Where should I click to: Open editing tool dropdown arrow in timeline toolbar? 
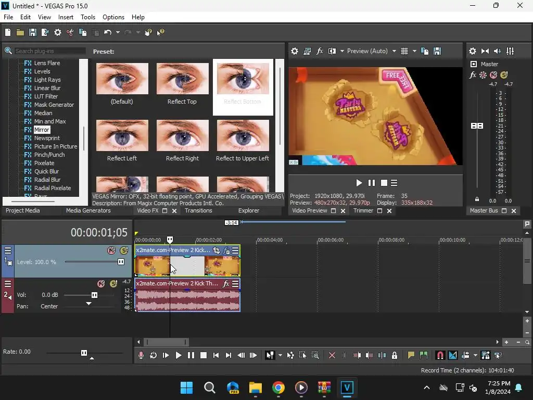coord(280,355)
